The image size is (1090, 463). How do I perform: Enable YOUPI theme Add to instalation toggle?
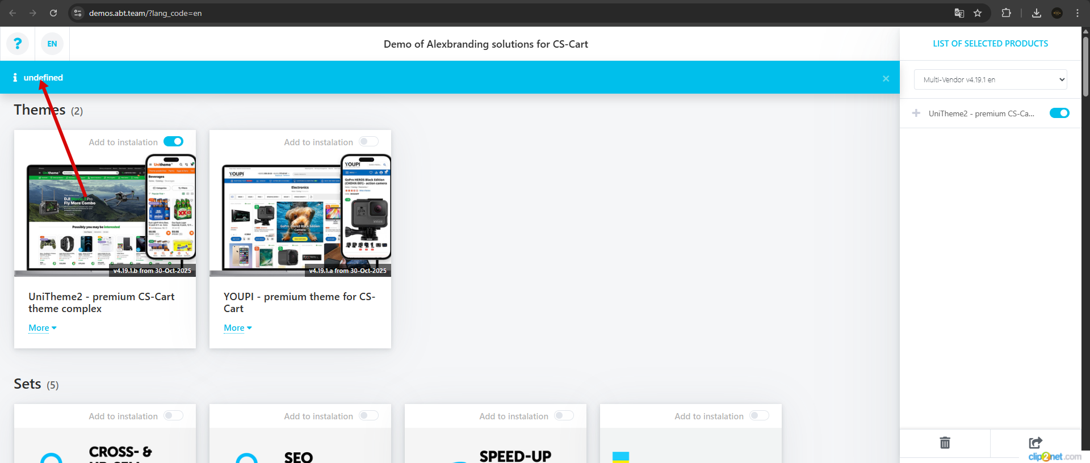[x=368, y=141]
